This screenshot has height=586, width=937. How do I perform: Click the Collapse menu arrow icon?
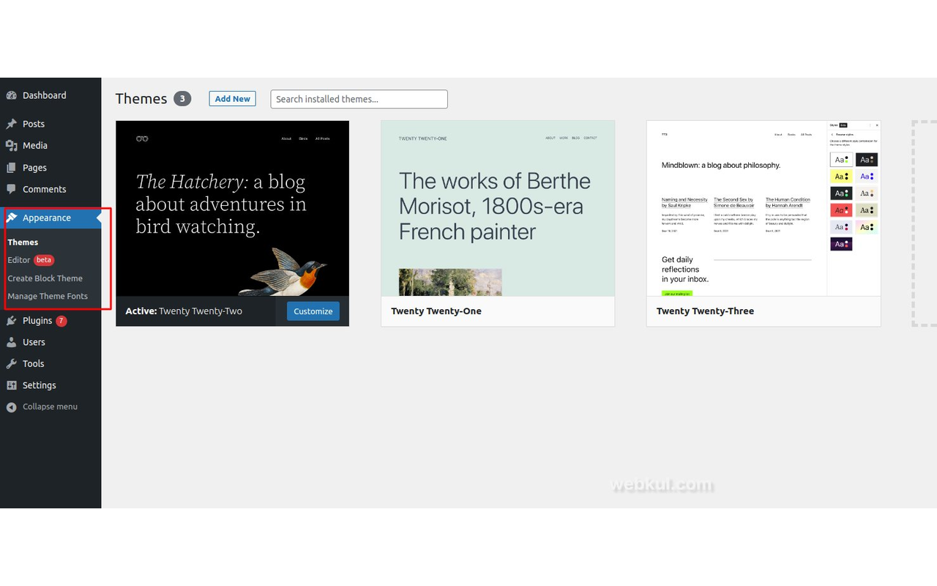11,407
